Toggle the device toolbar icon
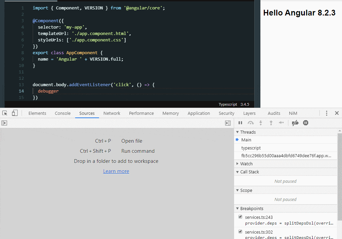Screen dimensions: 342x239 (15, 113)
